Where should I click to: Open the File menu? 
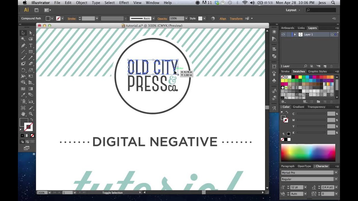57,3
